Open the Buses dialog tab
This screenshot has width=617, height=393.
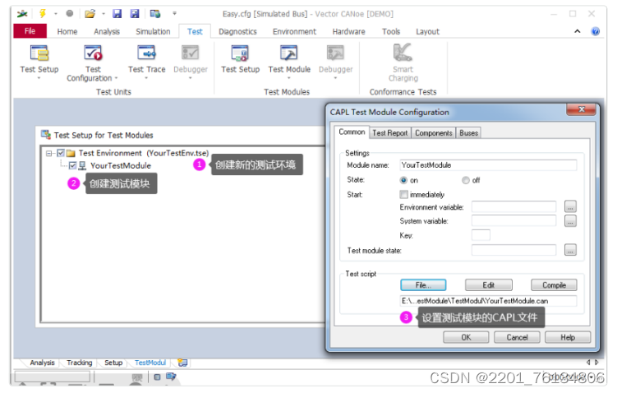click(x=468, y=133)
